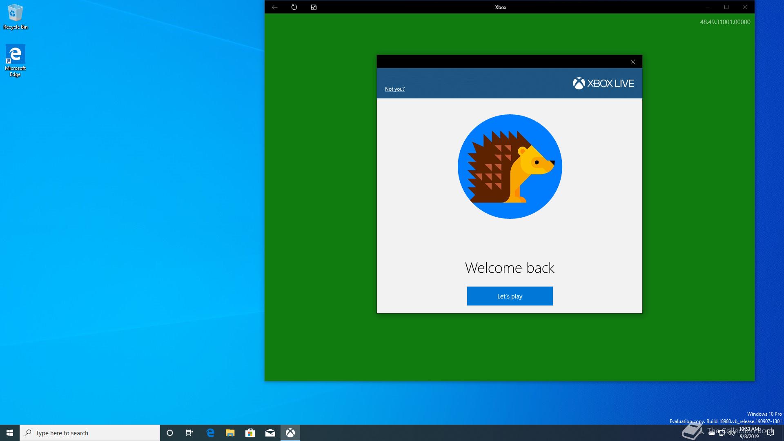This screenshot has width=784, height=441.
Task: Click the Let's play button
Action: [x=510, y=296]
